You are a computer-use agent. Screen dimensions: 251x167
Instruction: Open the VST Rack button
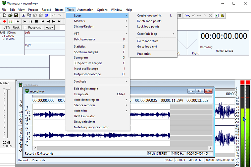(16, 28)
